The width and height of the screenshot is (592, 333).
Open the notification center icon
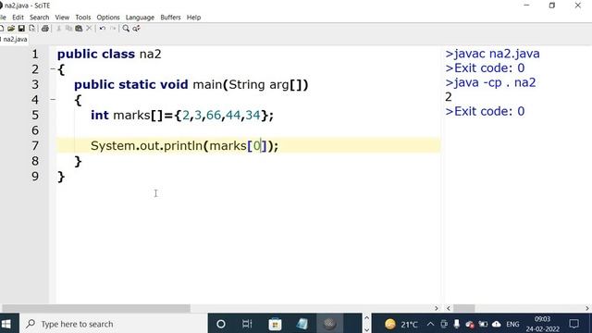(x=573, y=324)
